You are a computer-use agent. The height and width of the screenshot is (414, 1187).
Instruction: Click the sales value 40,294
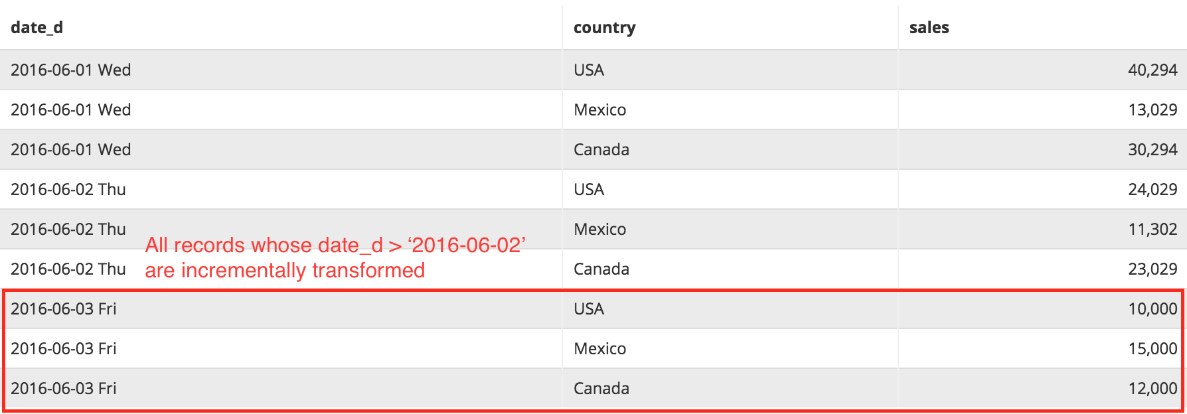tap(1152, 70)
